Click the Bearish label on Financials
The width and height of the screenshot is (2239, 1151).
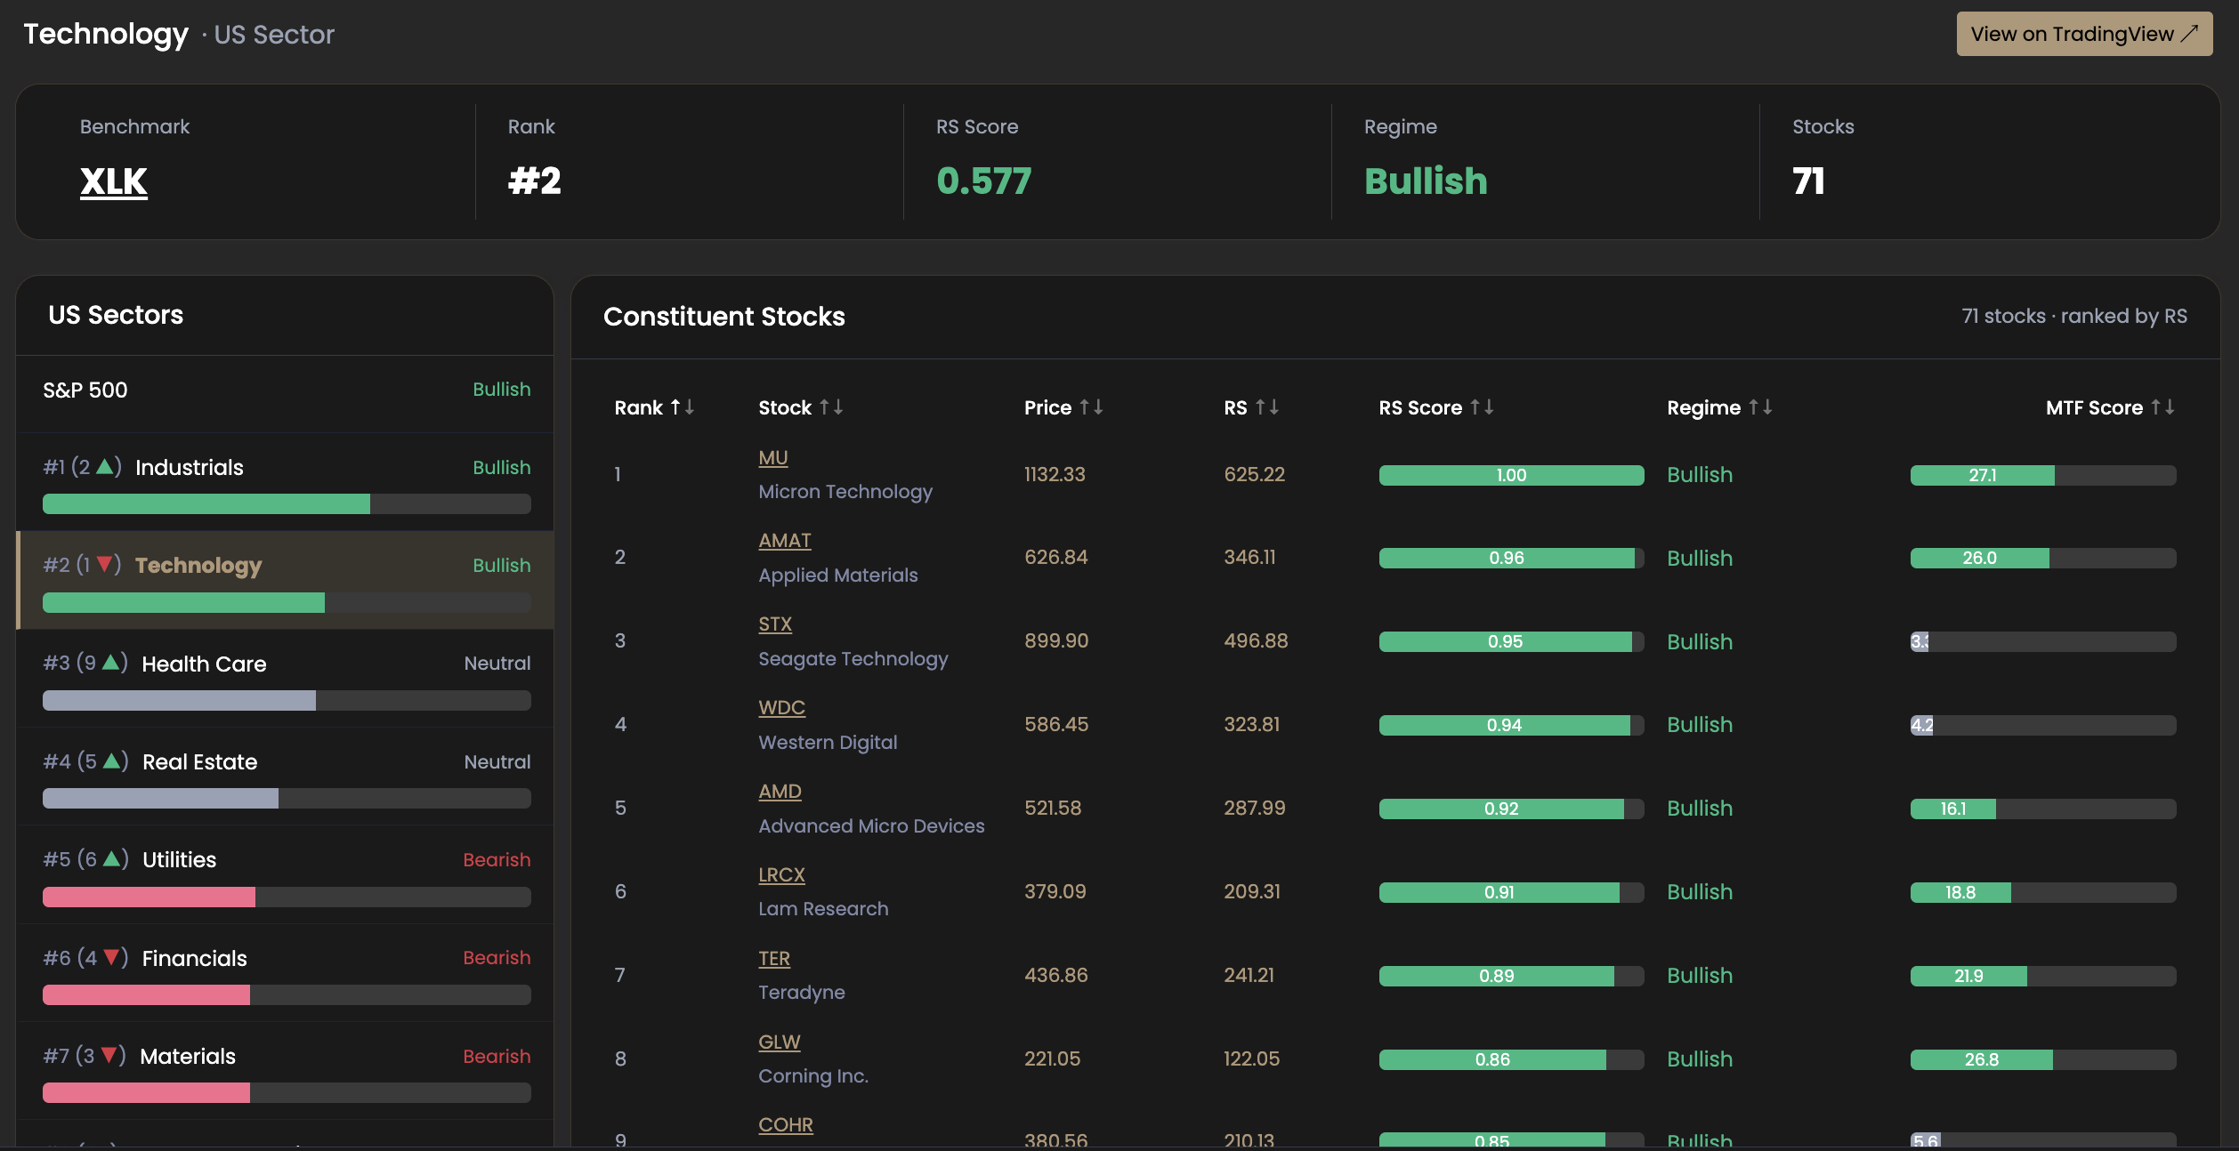pyautogui.click(x=497, y=957)
